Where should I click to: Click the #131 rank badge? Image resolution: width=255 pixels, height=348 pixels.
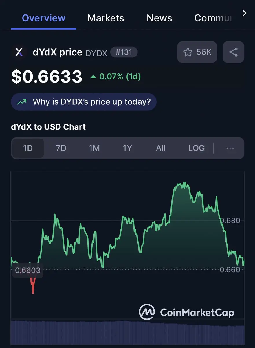(x=124, y=52)
